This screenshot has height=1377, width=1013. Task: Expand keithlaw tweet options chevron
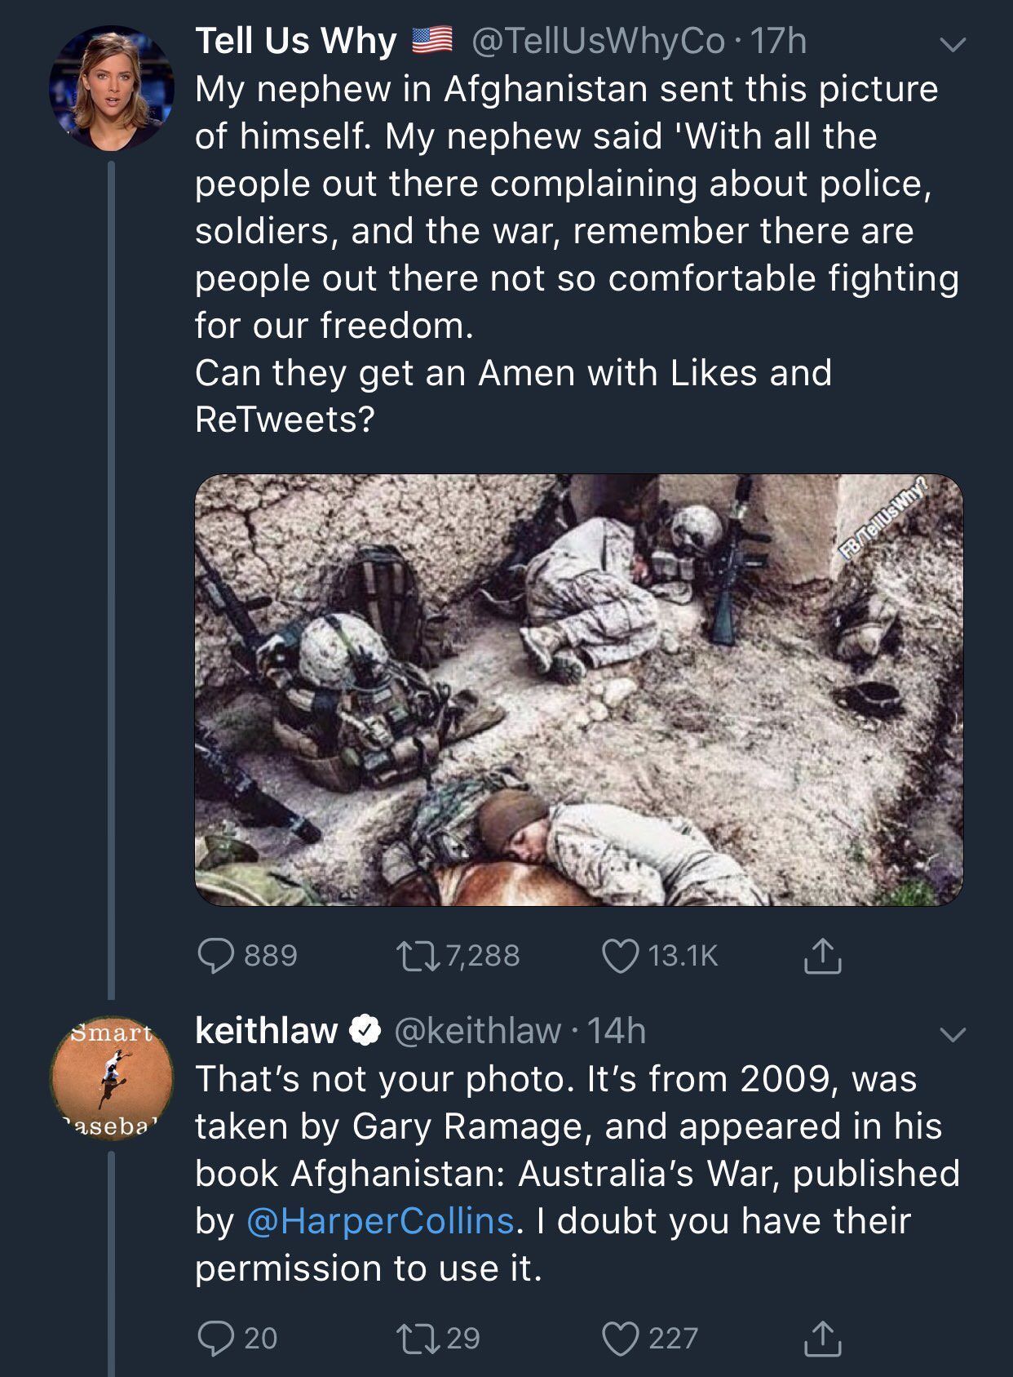click(x=953, y=1033)
